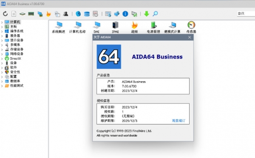The image size is (255, 158).
Task: Click the version value 7.00.6700
Action: pyautogui.click(x=129, y=86)
